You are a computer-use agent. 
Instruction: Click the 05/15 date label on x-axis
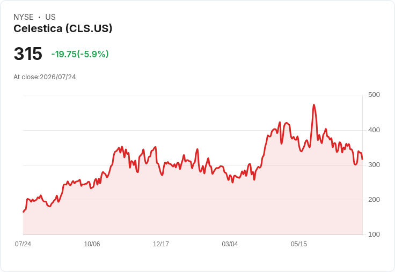tap(299, 244)
